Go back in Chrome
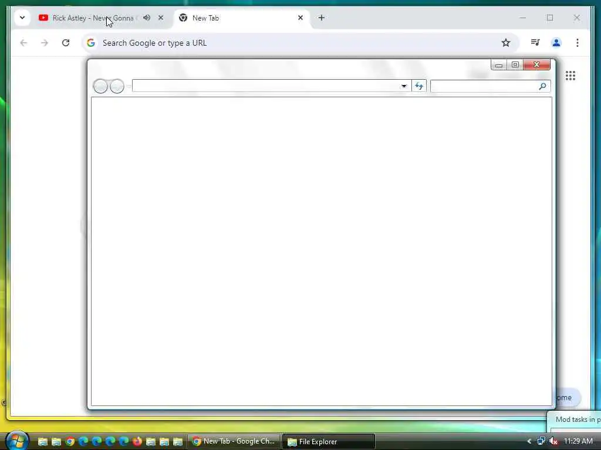Viewport: 601px width, 450px height. click(23, 43)
